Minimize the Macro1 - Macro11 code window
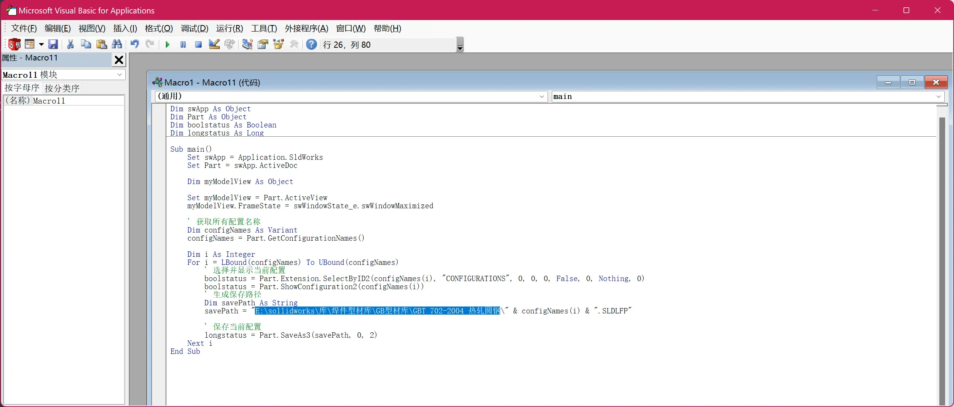954x407 pixels. [x=888, y=82]
